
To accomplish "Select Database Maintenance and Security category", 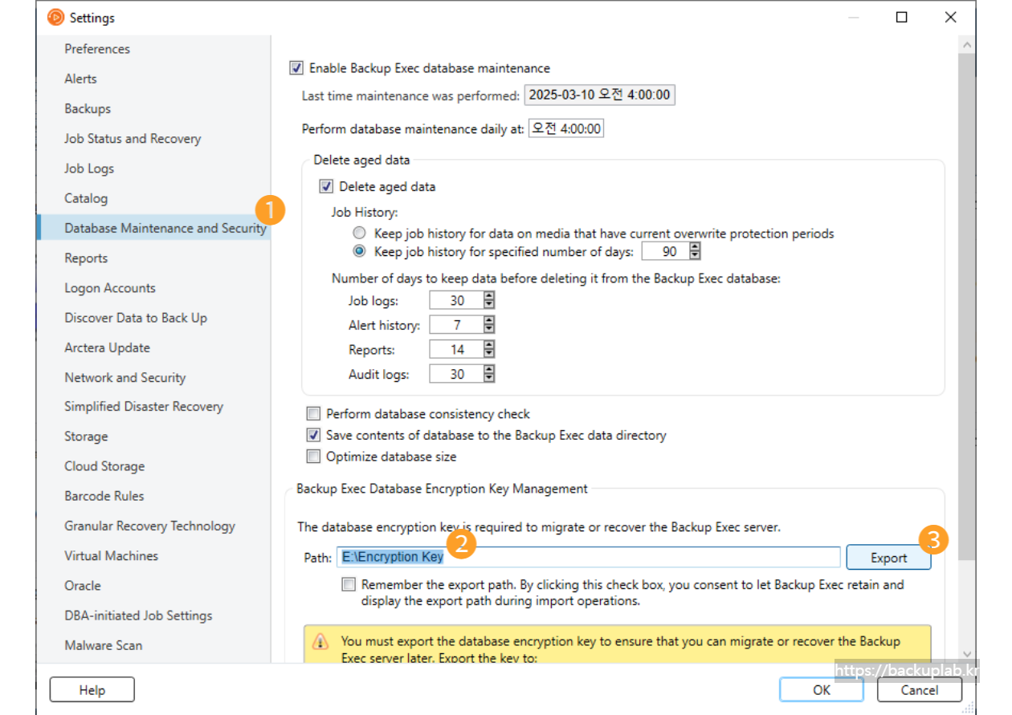I will pos(153,228).
